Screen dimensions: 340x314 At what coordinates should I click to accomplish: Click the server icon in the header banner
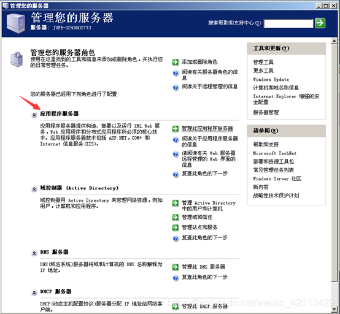(15, 23)
